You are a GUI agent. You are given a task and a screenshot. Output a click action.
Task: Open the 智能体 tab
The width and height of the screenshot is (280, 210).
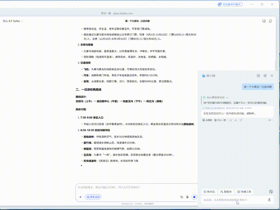pos(226,192)
